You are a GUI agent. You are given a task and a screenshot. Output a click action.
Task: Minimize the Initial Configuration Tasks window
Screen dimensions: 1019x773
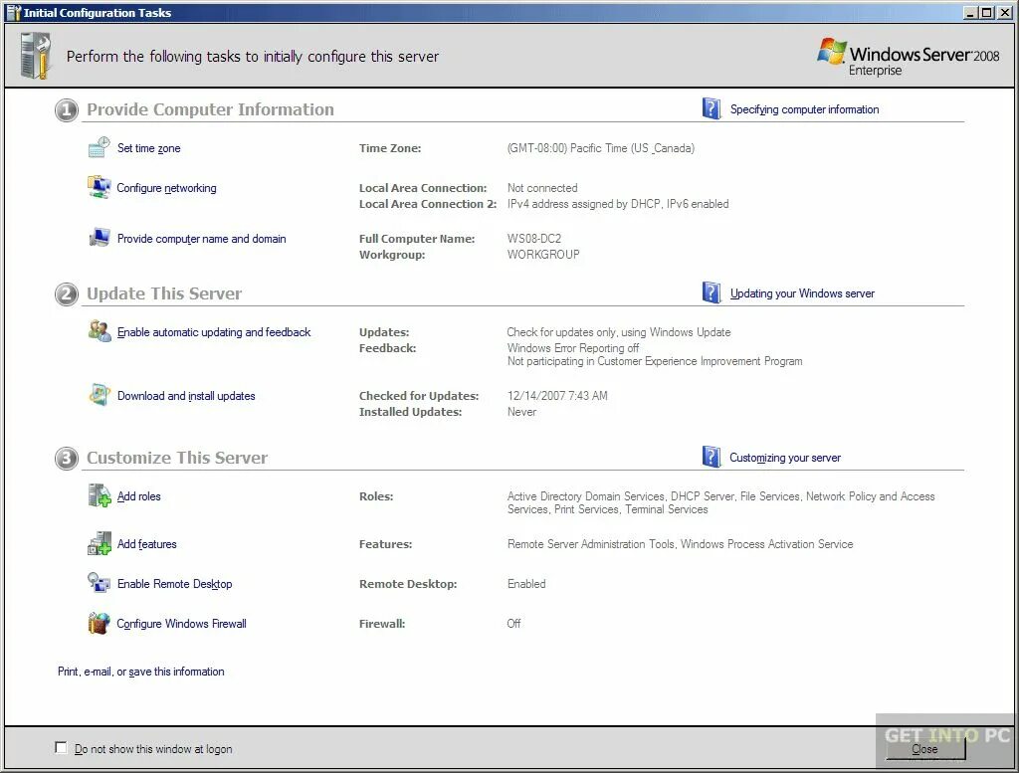point(970,12)
